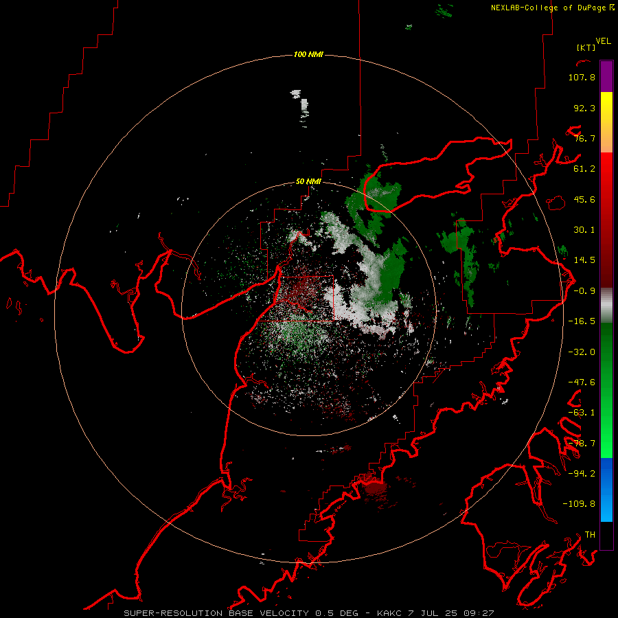This screenshot has height=618, width=618.
Task: Click the -109.8 legend value
Action: pos(579,504)
